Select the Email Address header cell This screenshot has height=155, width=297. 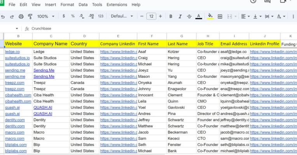234,44
